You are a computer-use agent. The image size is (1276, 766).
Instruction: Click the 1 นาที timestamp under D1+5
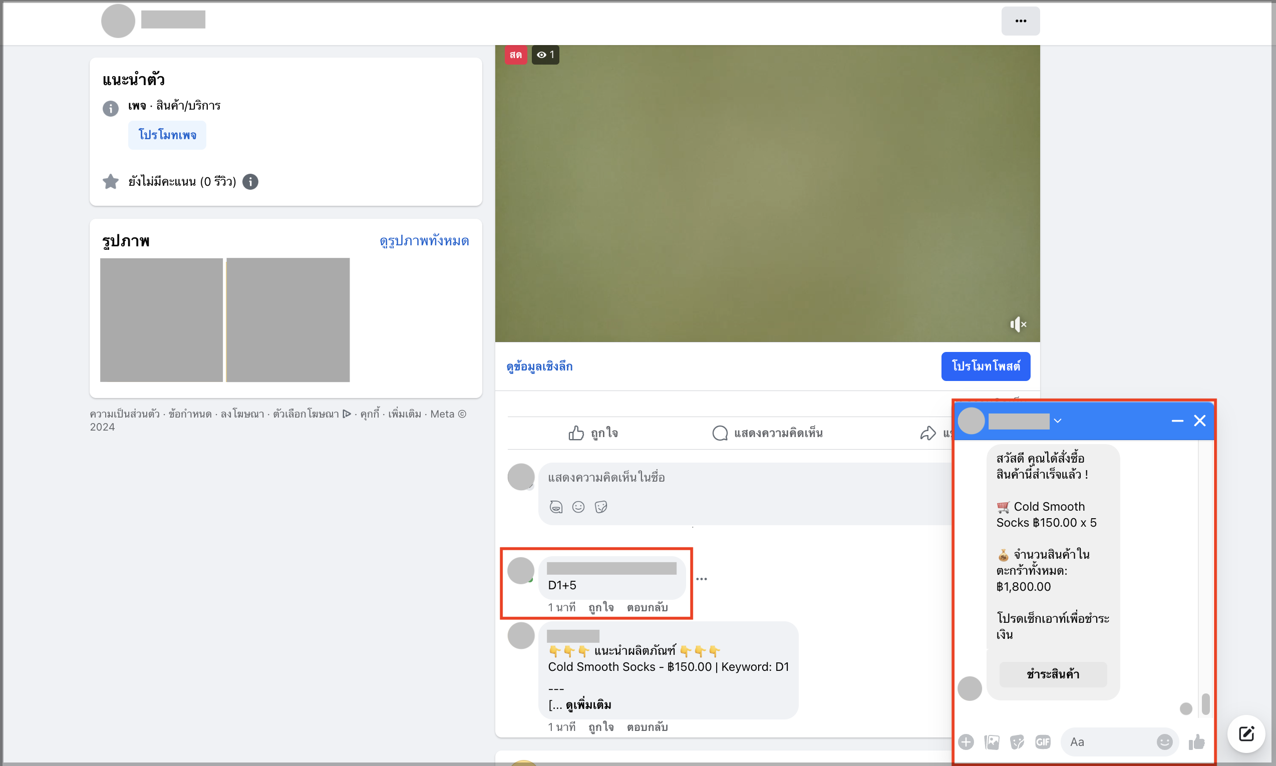pyautogui.click(x=561, y=607)
